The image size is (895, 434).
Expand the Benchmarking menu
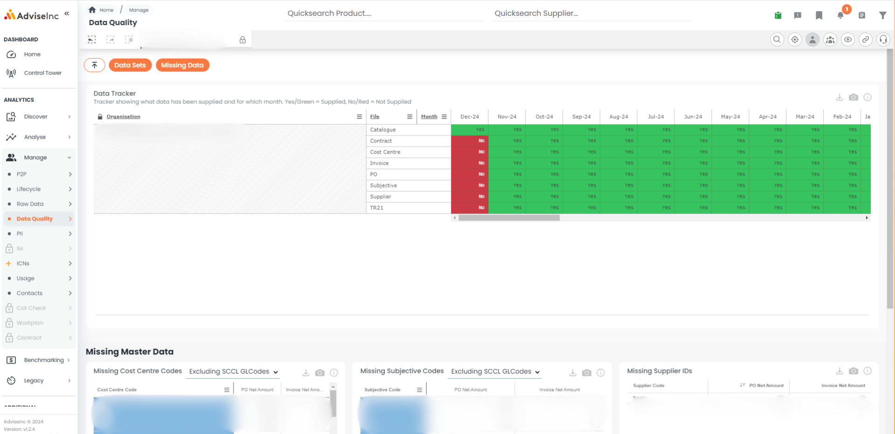pyautogui.click(x=38, y=360)
